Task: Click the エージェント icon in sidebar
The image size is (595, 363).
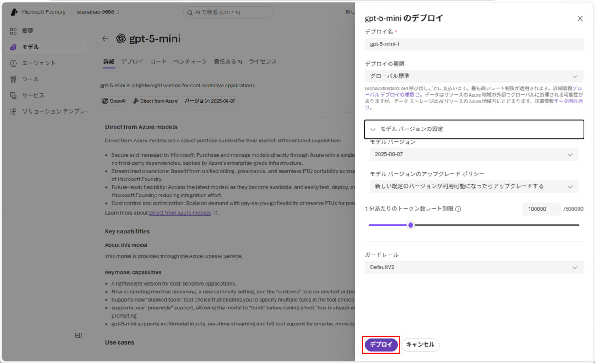Action: click(13, 63)
